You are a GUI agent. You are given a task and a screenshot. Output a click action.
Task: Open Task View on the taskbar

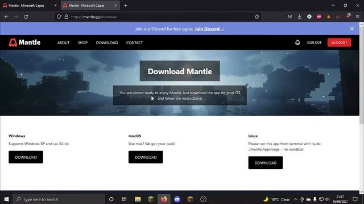point(124,199)
